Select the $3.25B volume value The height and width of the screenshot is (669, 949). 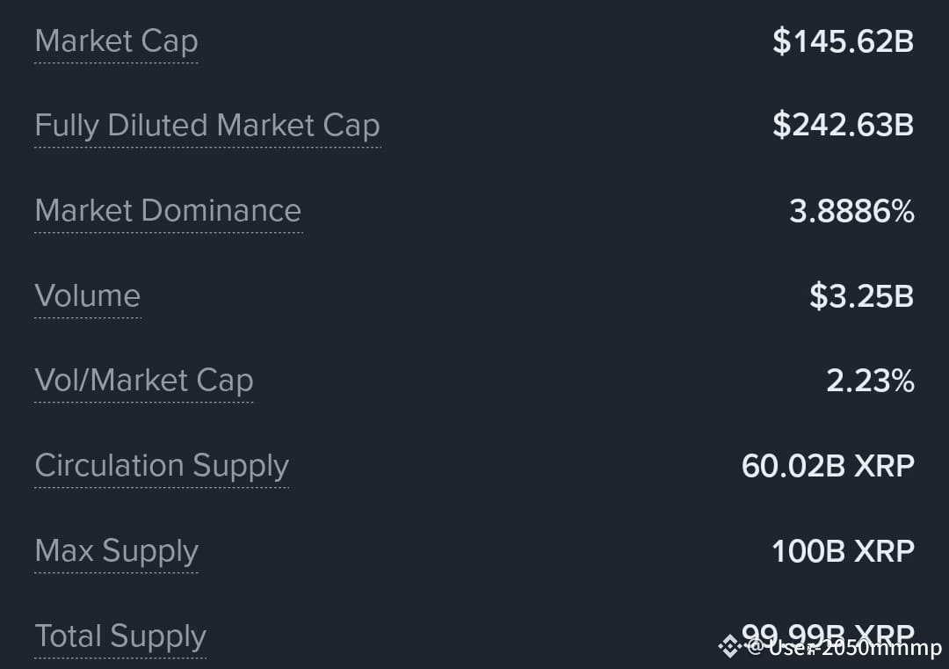click(x=862, y=296)
